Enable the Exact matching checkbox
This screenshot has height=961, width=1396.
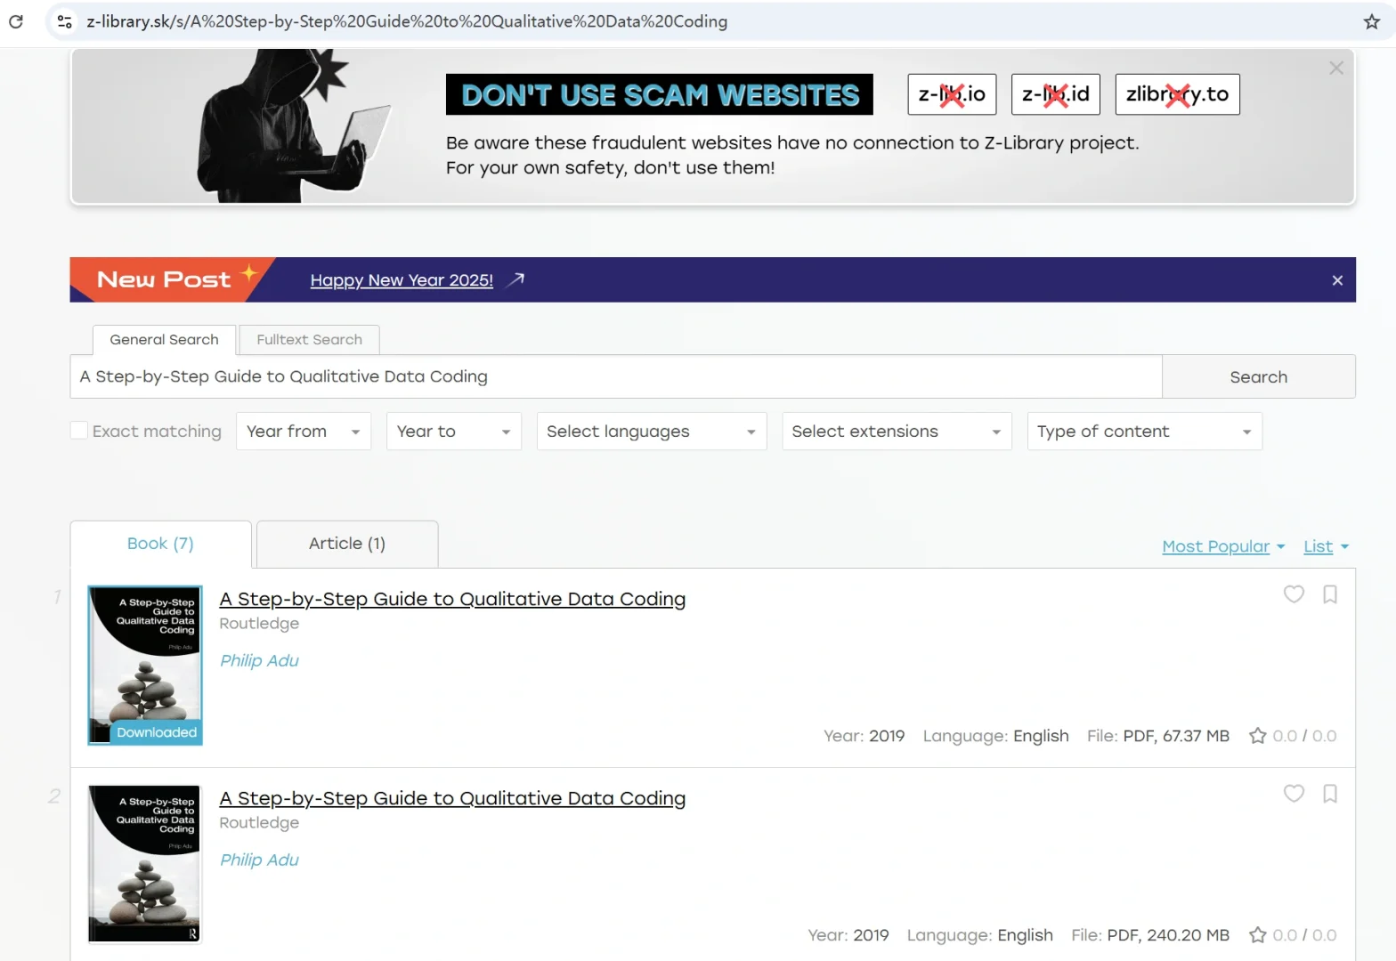tap(79, 431)
